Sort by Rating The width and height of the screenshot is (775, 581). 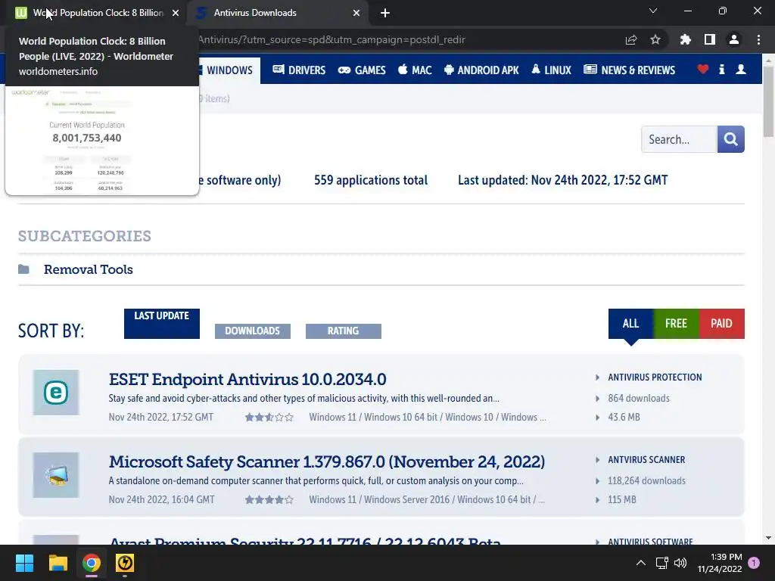344,331
